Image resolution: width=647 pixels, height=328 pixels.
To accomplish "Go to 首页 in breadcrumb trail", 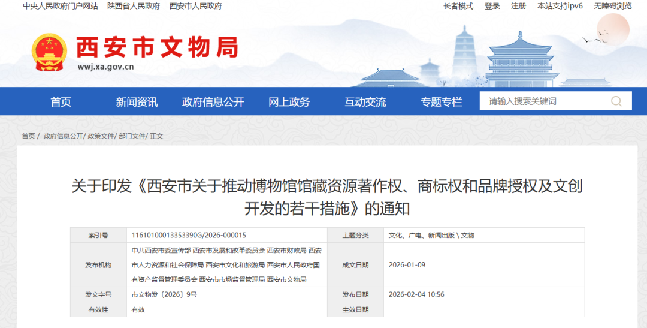I will pos(28,136).
